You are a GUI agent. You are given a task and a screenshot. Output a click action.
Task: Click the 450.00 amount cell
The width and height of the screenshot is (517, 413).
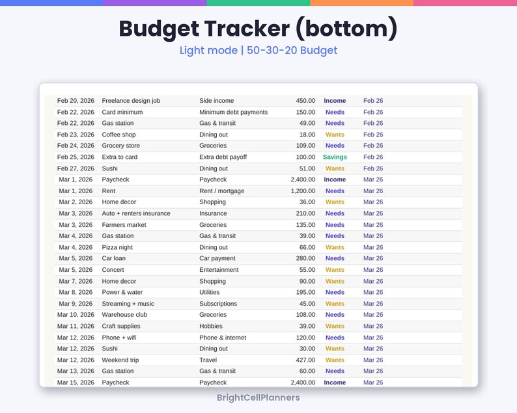click(x=305, y=101)
